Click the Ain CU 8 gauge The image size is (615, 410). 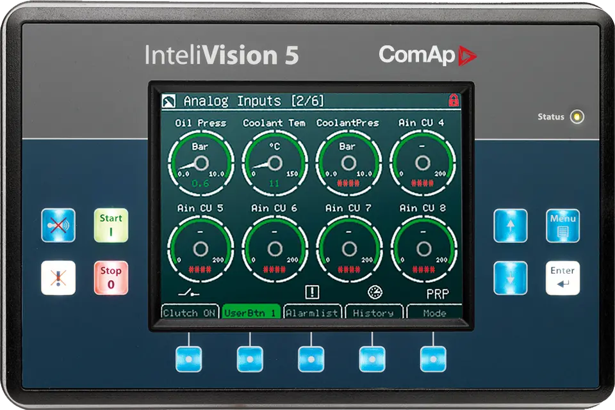pyautogui.click(x=423, y=249)
